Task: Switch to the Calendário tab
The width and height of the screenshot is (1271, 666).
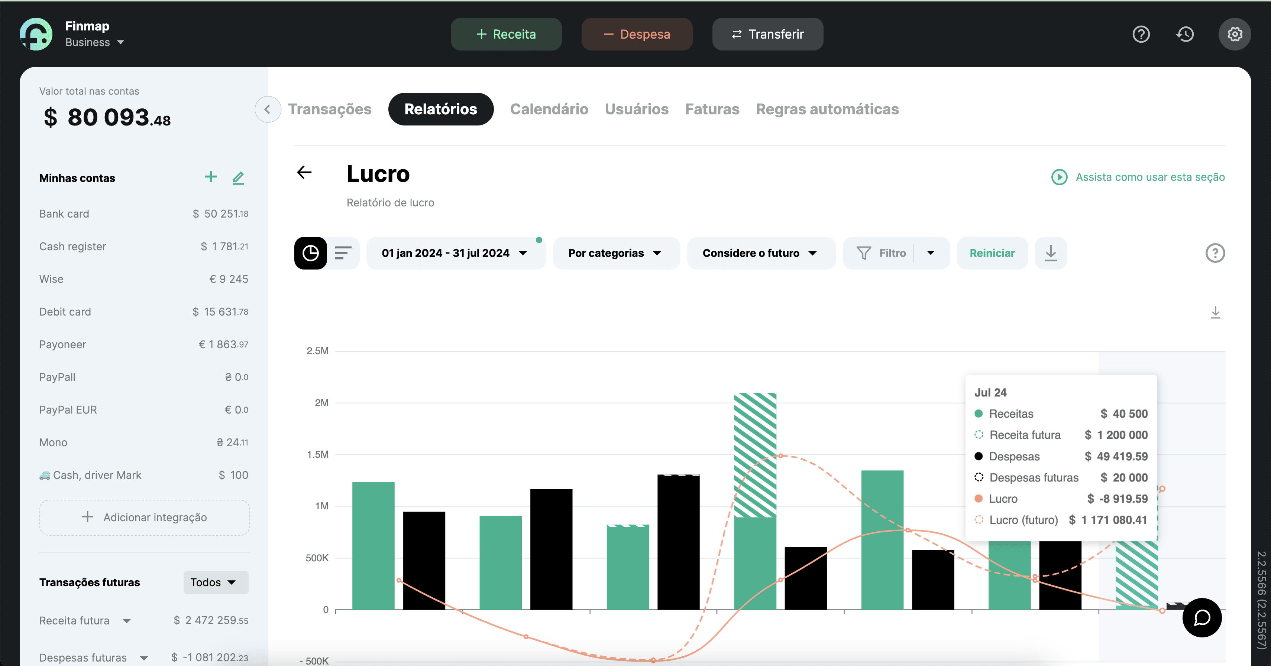Action: (x=549, y=110)
